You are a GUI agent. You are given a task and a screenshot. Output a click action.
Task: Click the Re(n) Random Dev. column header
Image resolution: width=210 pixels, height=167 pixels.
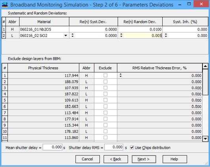click(140, 22)
